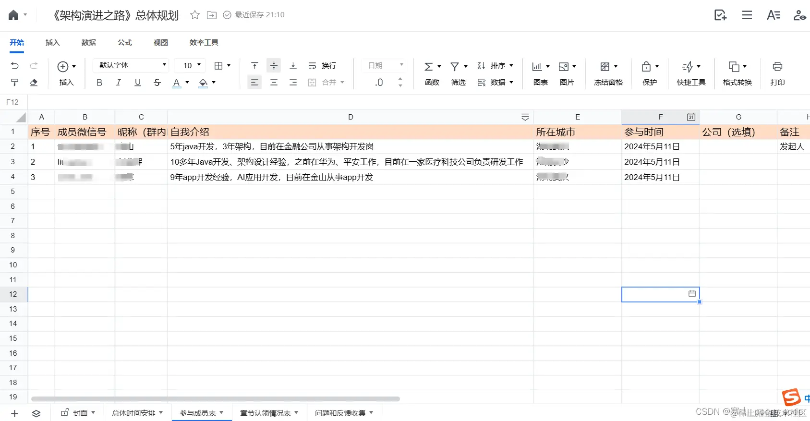Align text to top

click(x=254, y=66)
